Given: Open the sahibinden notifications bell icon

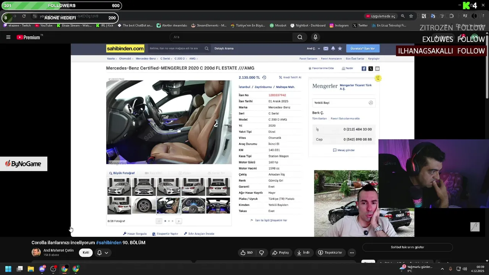Looking at the screenshot, I should tap(333, 49).
